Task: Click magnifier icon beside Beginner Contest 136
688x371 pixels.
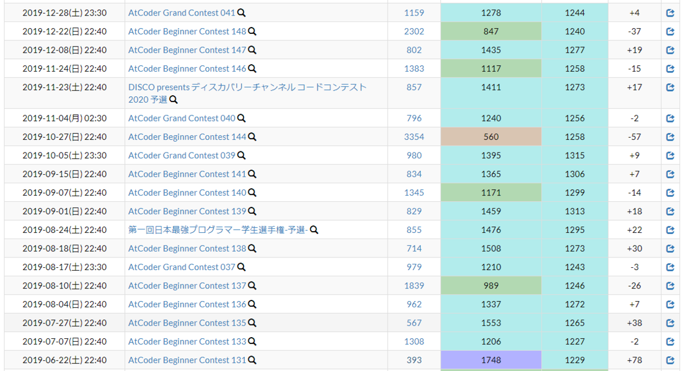Action: click(x=252, y=304)
